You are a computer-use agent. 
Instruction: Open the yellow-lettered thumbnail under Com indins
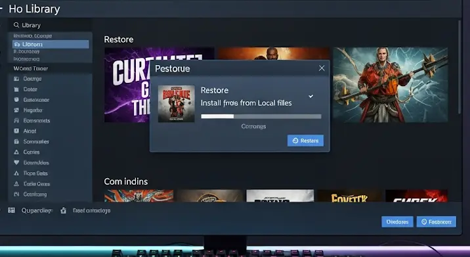pos(349,195)
